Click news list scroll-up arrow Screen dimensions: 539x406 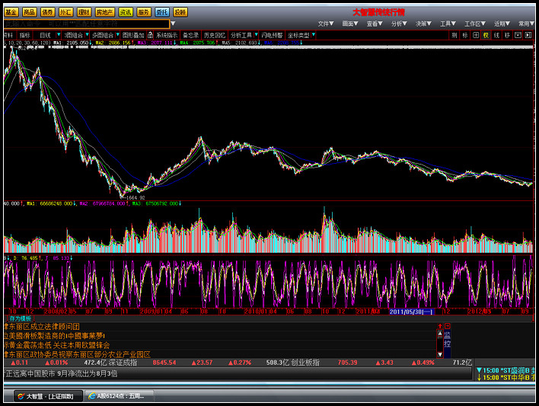coord(440,333)
